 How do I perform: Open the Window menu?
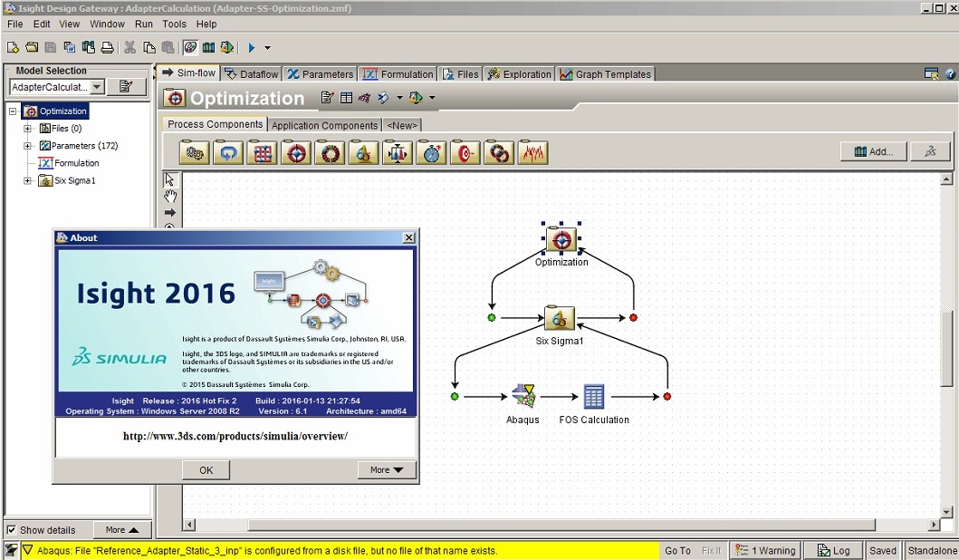[107, 24]
